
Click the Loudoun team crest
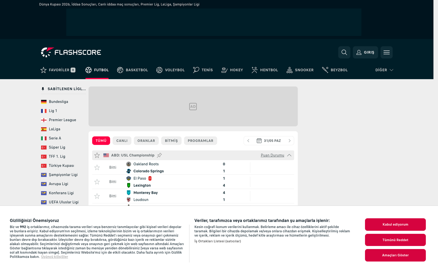click(x=129, y=200)
